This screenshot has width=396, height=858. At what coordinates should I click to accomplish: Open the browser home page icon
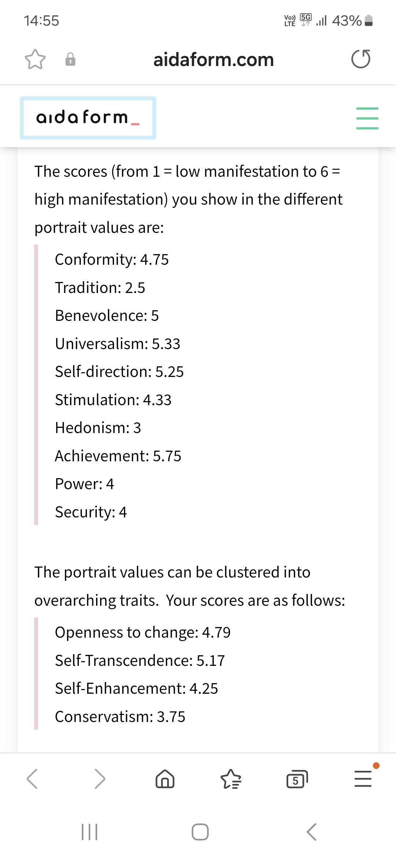(165, 779)
